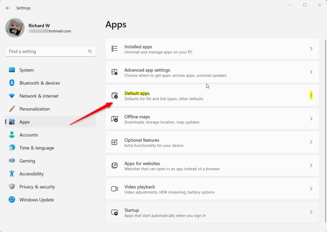Viewport: 327px width, 232px height.
Task: Maximize the Settings window
Action: tap(305, 5)
